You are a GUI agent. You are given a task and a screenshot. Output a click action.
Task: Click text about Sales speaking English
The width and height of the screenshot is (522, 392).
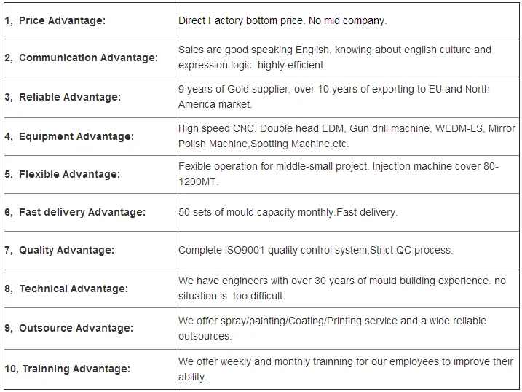[335, 58]
